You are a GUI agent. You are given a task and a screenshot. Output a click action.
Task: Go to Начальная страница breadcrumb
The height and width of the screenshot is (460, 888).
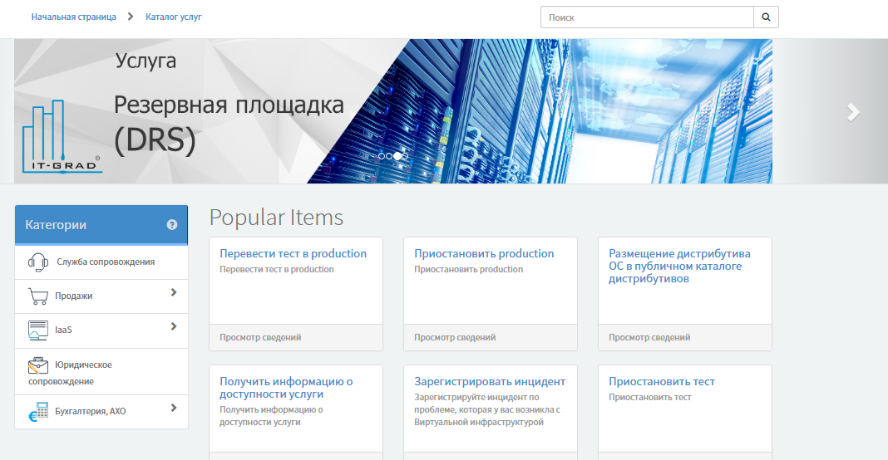[73, 17]
